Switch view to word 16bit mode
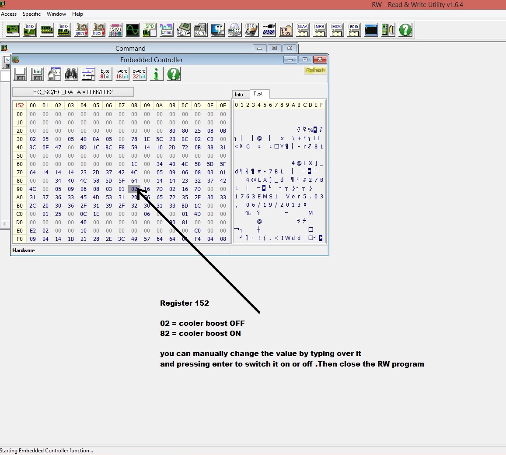 click(x=122, y=74)
